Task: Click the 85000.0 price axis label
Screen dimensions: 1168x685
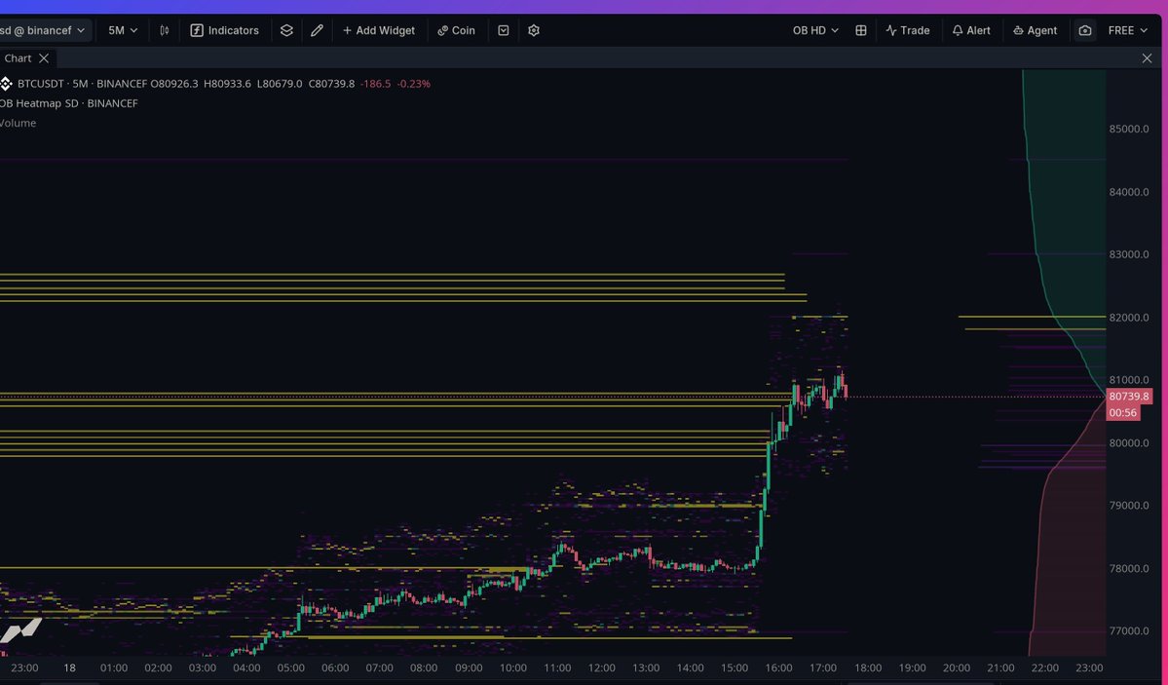Action: (x=1128, y=129)
